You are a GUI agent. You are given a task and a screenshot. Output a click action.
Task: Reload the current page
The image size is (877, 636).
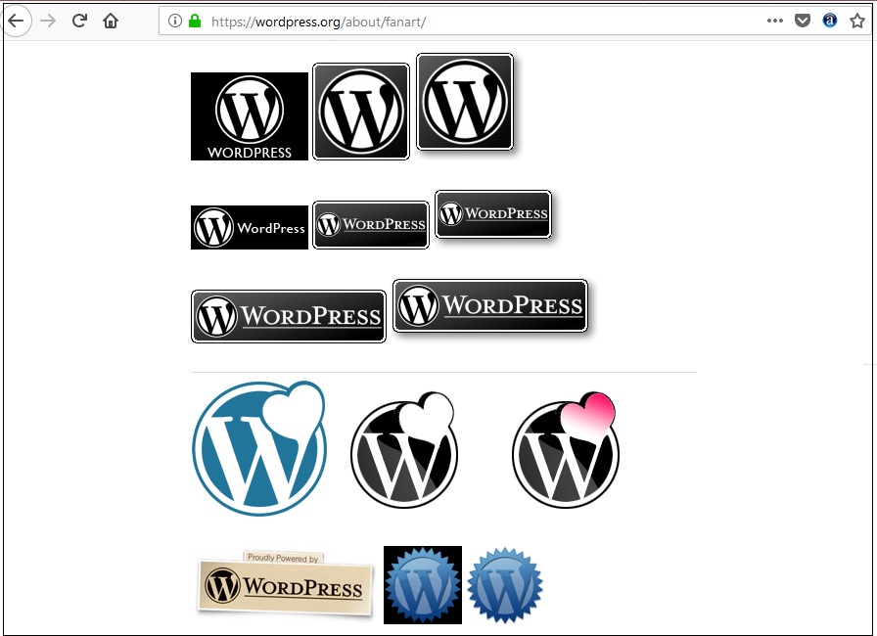[x=79, y=21]
